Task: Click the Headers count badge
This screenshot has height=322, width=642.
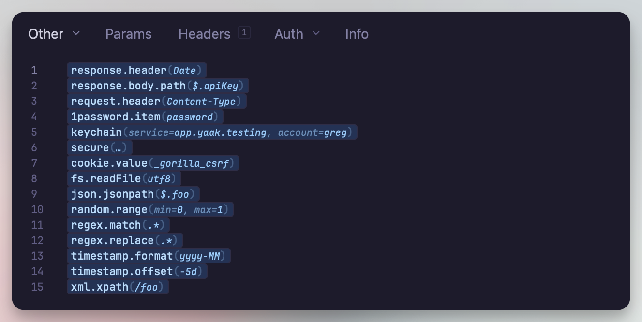Action: [244, 32]
